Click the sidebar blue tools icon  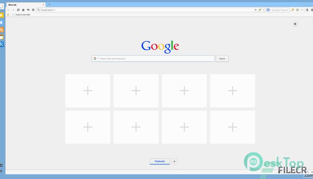click(x=2, y=44)
